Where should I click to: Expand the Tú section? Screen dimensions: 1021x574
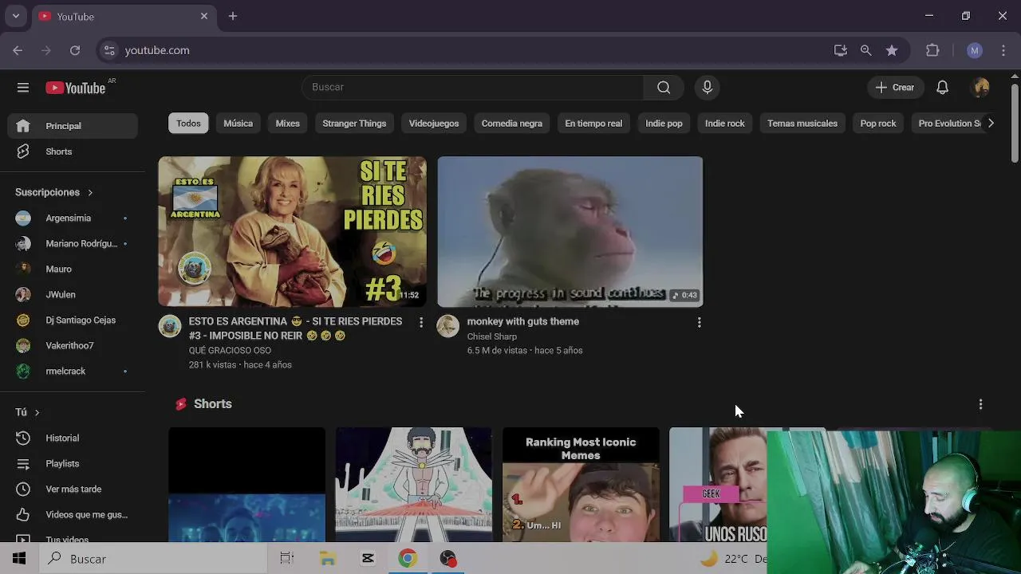click(x=27, y=412)
